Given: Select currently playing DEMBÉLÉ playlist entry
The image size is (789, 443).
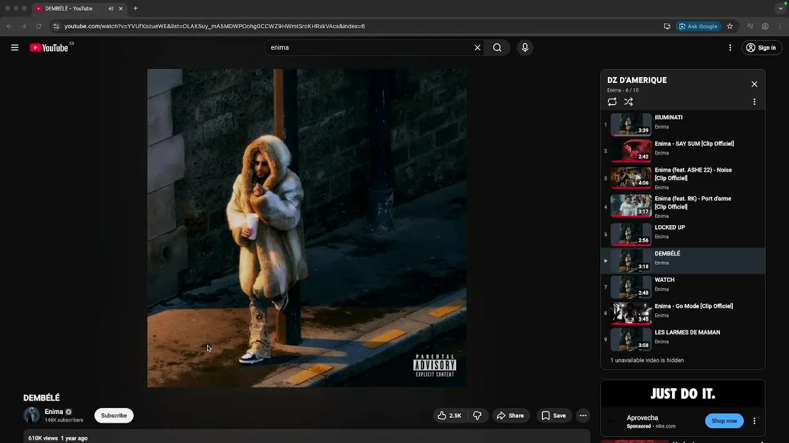Looking at the screenshot, I should [x=683, y=261].
